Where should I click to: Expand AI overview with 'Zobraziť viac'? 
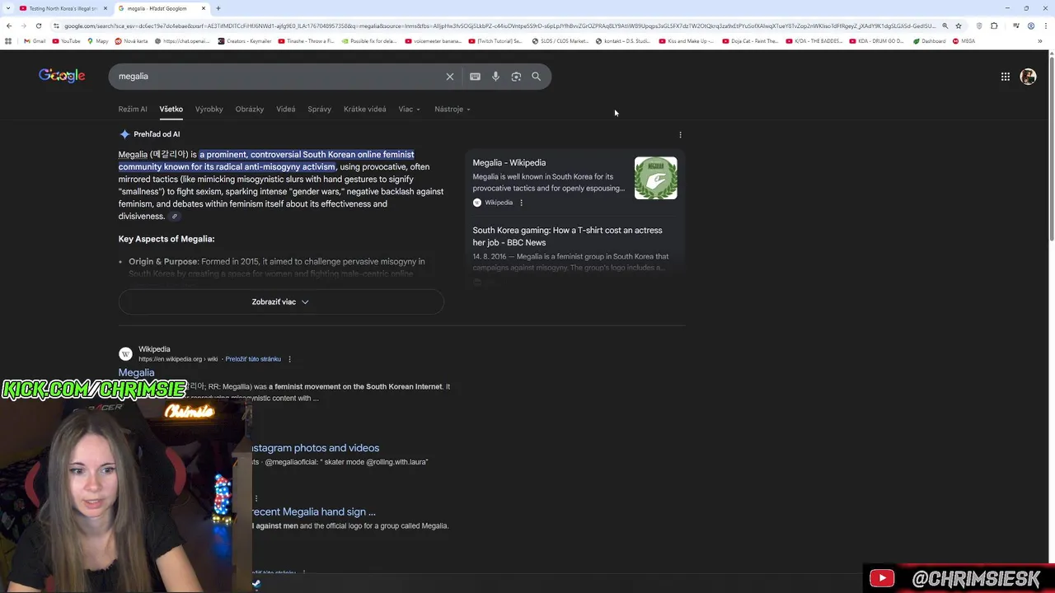click(281, 302)
